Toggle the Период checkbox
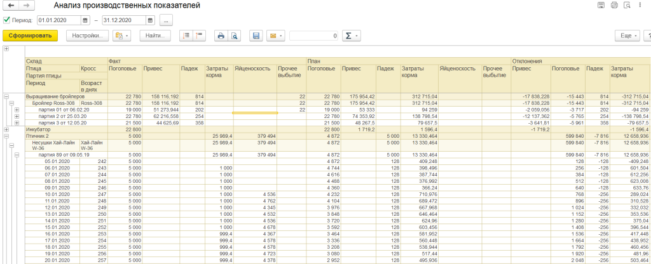 (x=7, y=20)
